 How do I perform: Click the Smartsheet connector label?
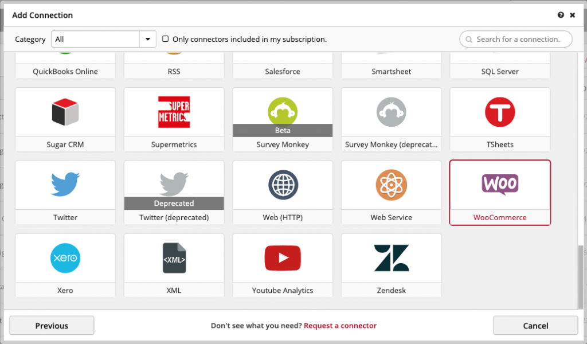(x=391, y=72)
